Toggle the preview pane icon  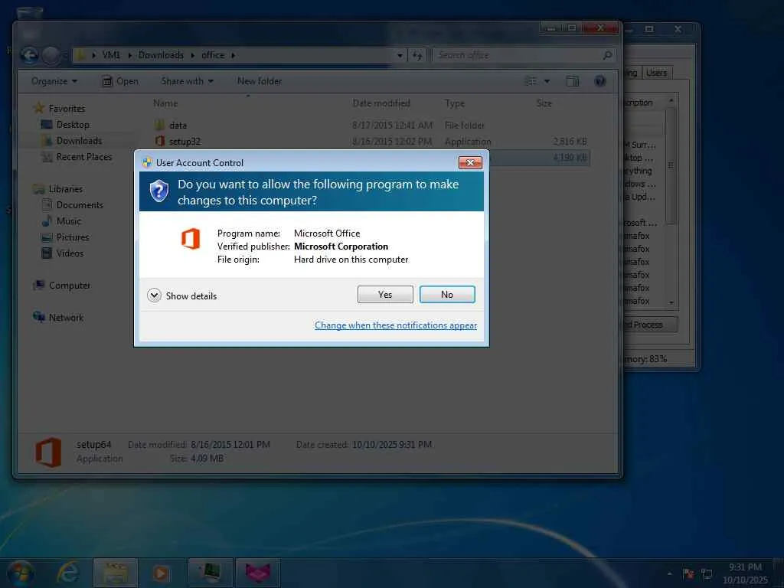(x=573, y=81)
